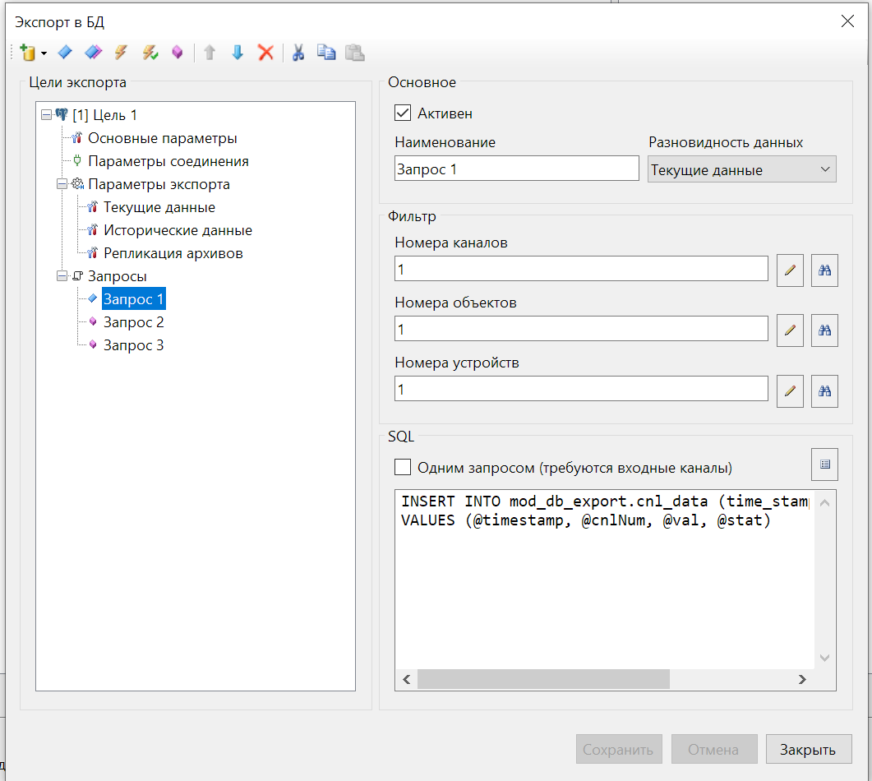Focus the Номера объектов field
Viewport: 872px width, 781px height.
click(581, 330)
